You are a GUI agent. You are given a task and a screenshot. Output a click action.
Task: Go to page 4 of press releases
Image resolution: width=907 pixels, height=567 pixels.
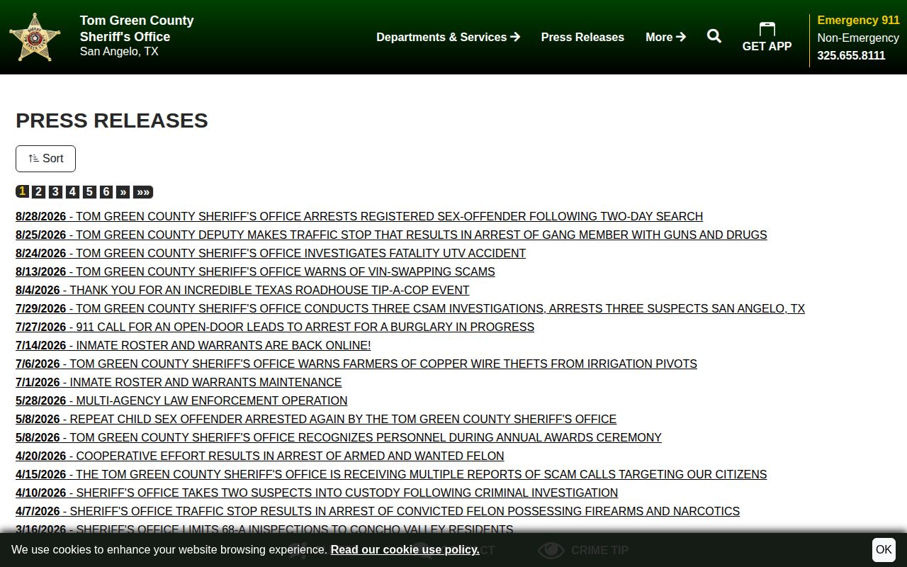[72, 192]
